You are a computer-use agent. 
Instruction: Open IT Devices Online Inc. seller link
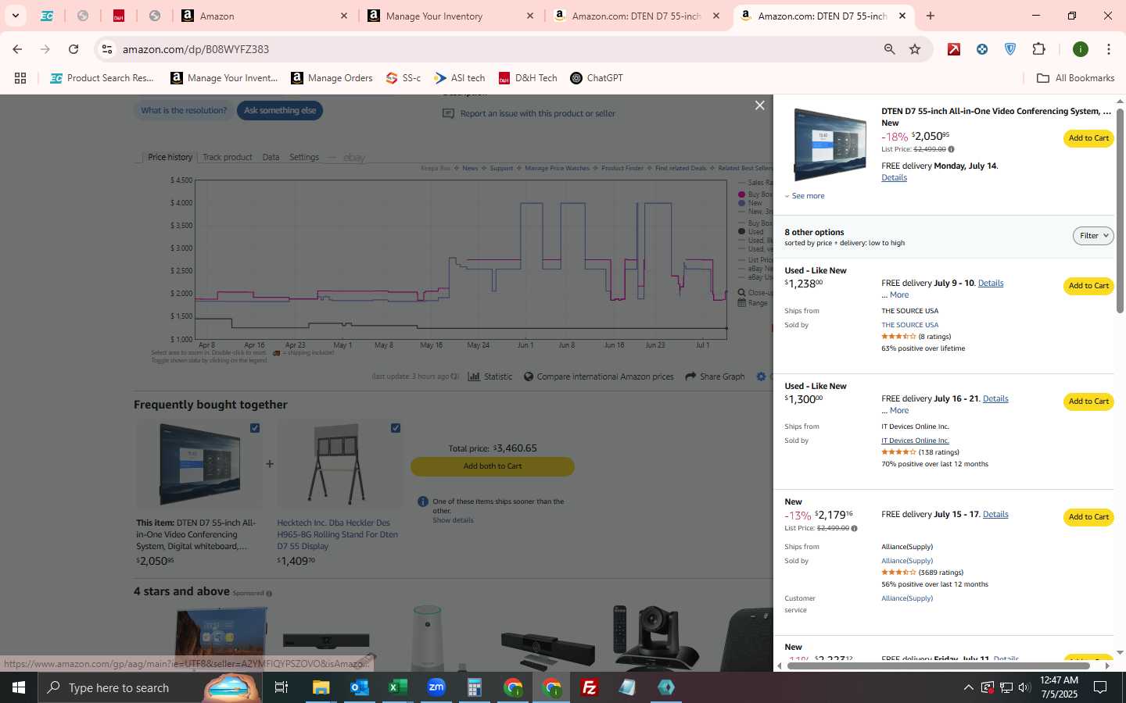pyautogui.click(x=915, y=441)
